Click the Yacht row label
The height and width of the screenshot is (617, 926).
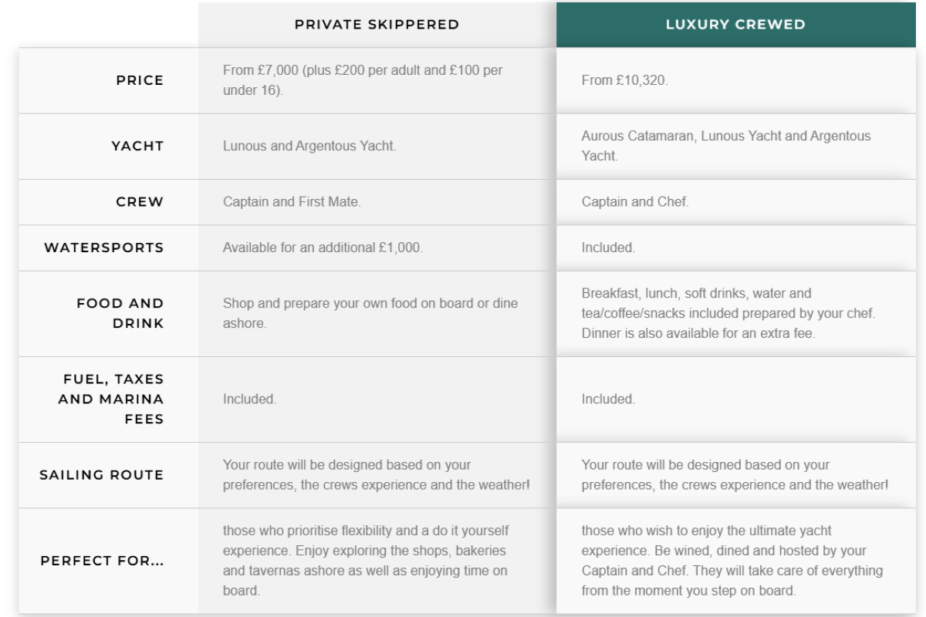point(137,146)
